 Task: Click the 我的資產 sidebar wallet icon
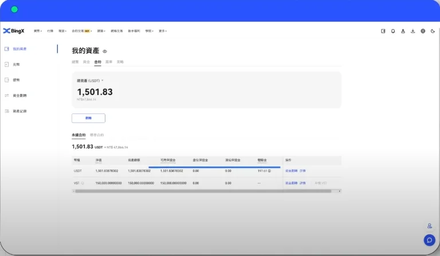coord(7,49)
